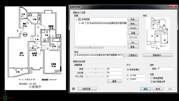Collapse the 所有图像 tree node
179x101 pixels.
pyautogui.click(x=76, y=20)
